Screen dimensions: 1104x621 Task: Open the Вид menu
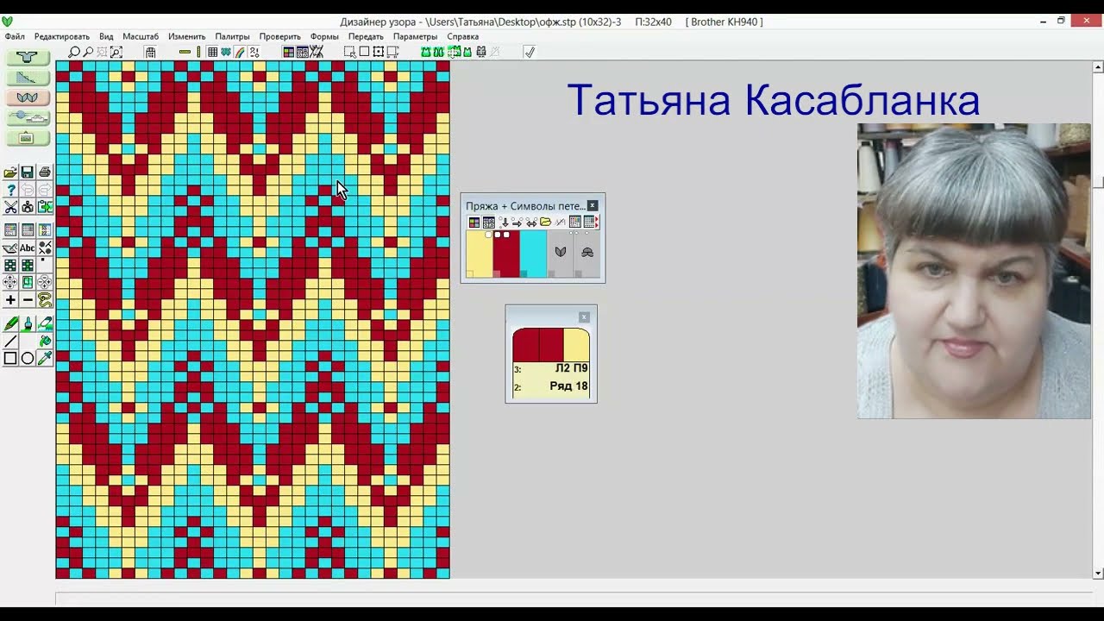tap(106, 37)
